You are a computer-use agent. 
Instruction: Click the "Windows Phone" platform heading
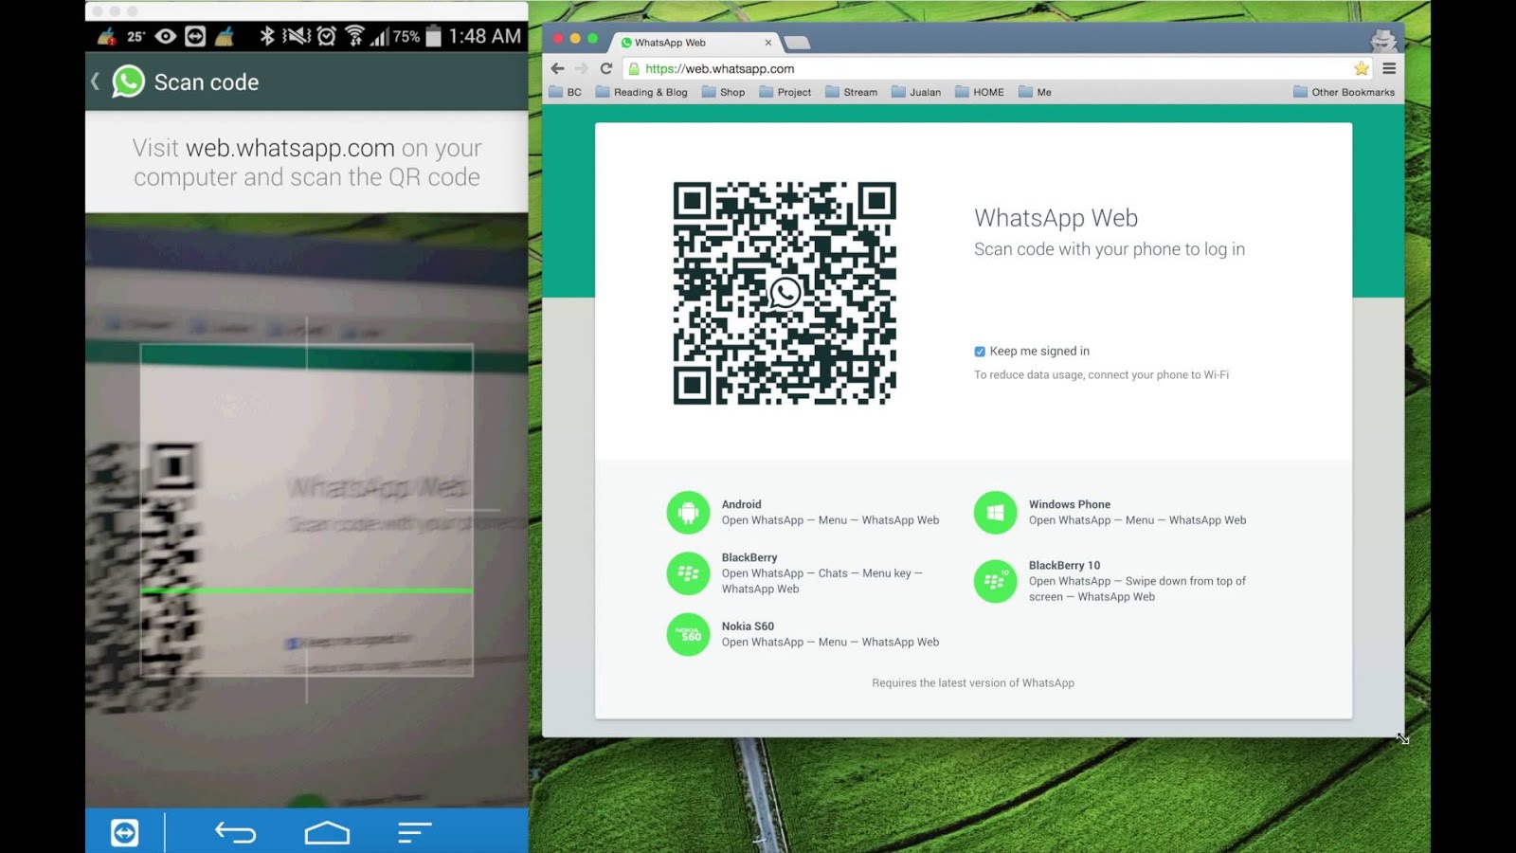1070,504
